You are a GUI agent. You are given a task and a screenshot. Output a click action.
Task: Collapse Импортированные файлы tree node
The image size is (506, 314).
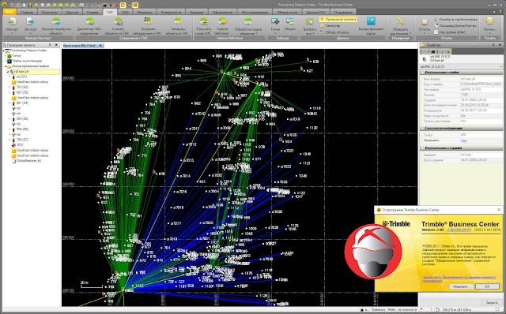pos(6,66)
